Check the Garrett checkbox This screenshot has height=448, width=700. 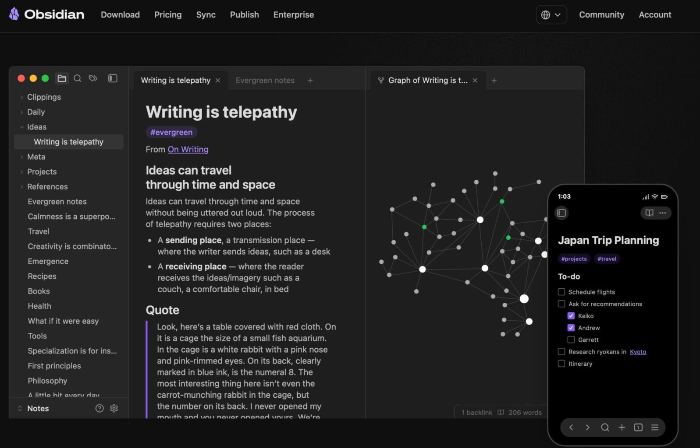(571, 339)
